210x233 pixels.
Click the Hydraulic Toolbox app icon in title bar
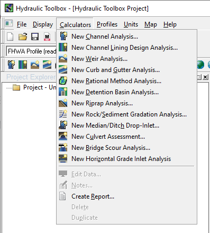tap(9, 8)
